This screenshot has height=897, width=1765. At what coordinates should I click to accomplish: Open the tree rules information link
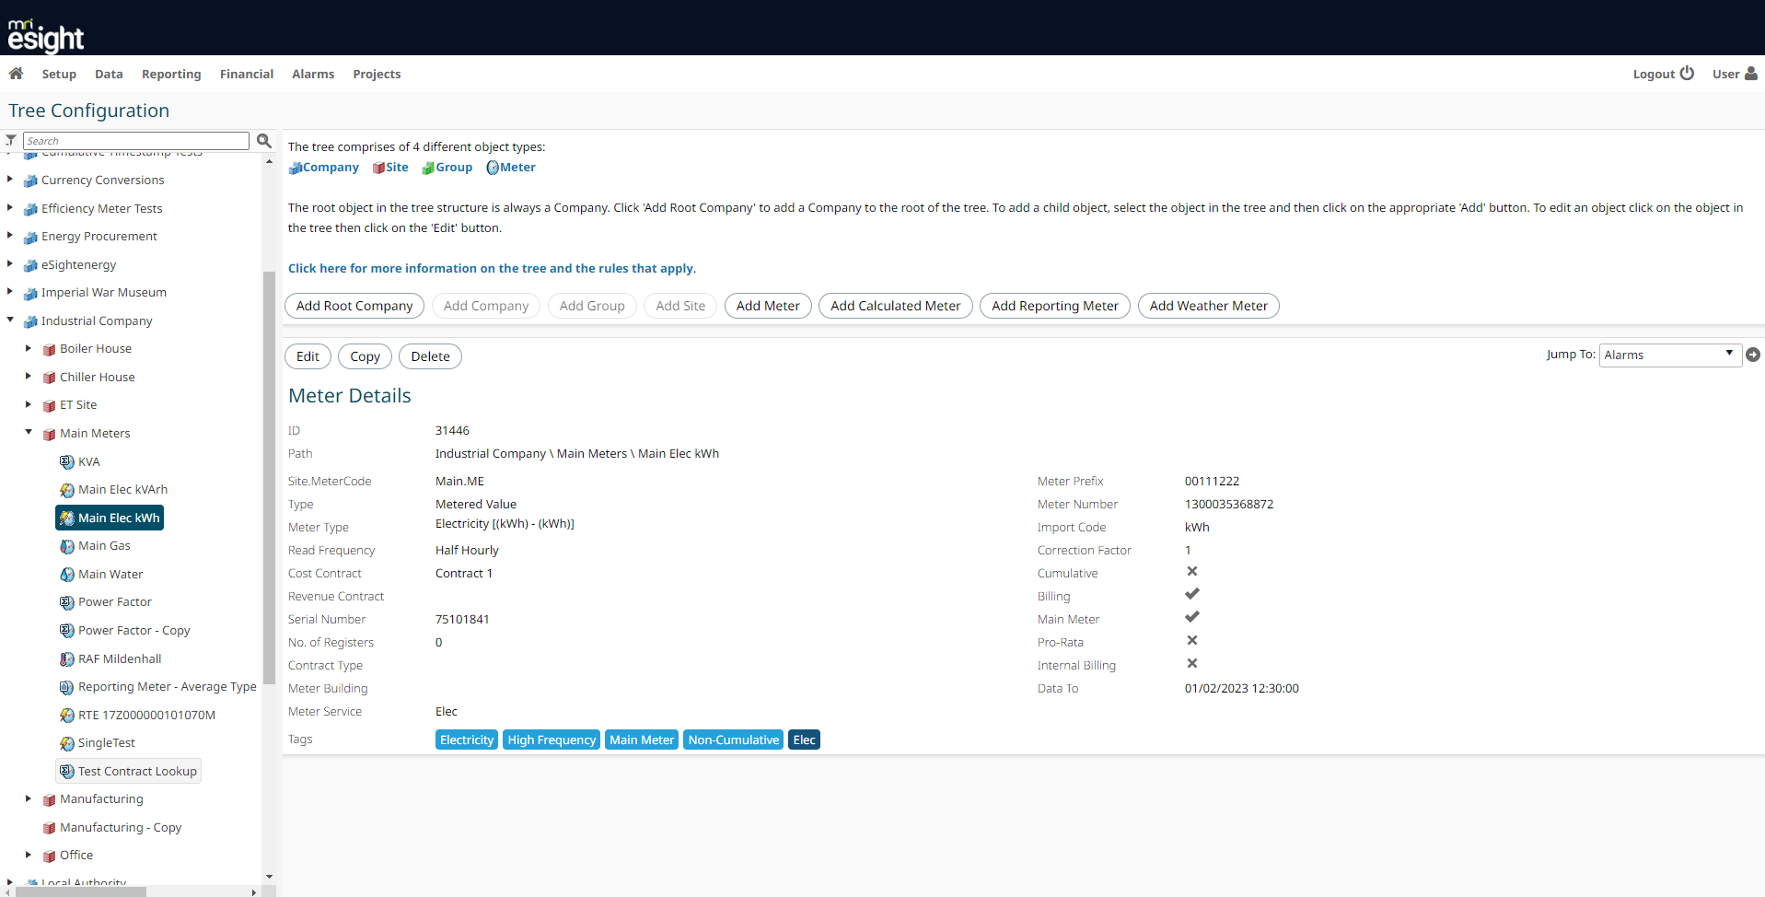coord(492,268)
